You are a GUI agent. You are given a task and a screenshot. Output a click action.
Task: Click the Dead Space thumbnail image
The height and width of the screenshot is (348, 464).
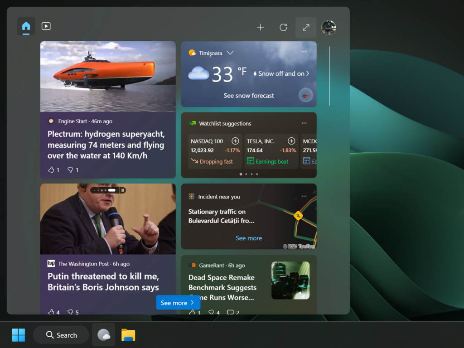coord(290,280)
